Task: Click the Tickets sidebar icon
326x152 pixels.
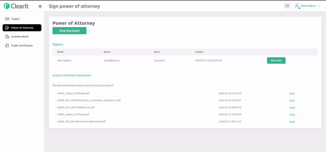Action: 7,19
